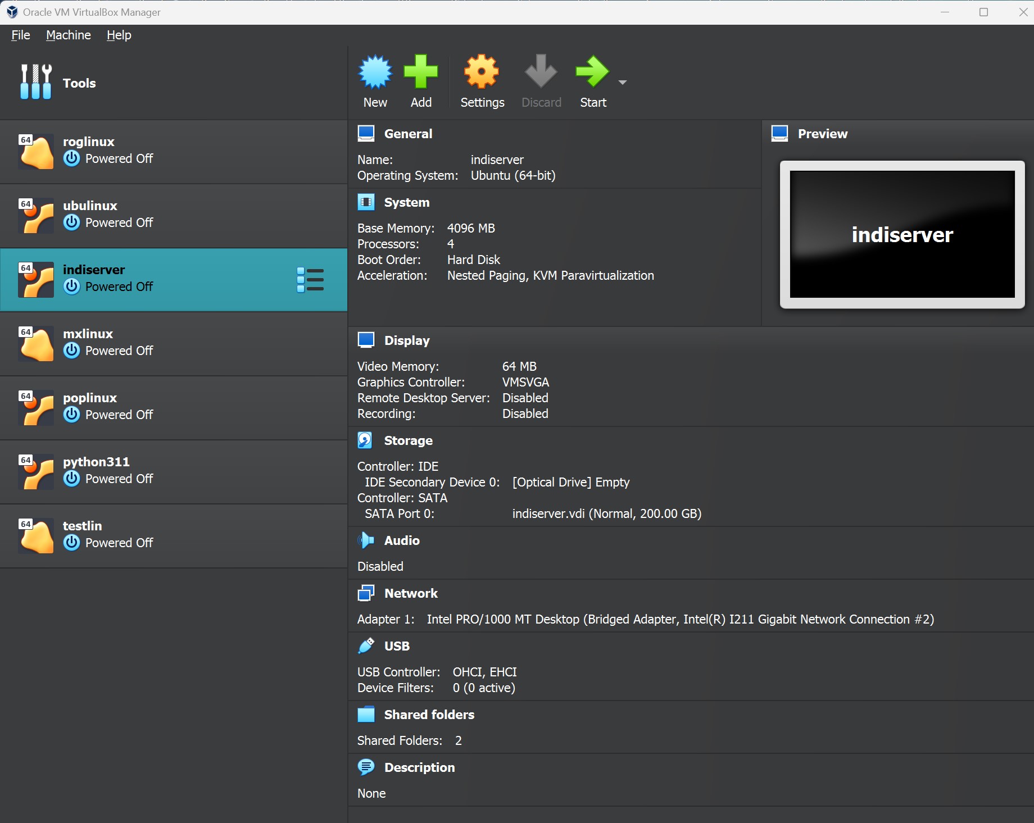The width and height of the screenshot is (1034, 823).
Task: Click the '4096 MB' base memory value
Action: point(471,228)
